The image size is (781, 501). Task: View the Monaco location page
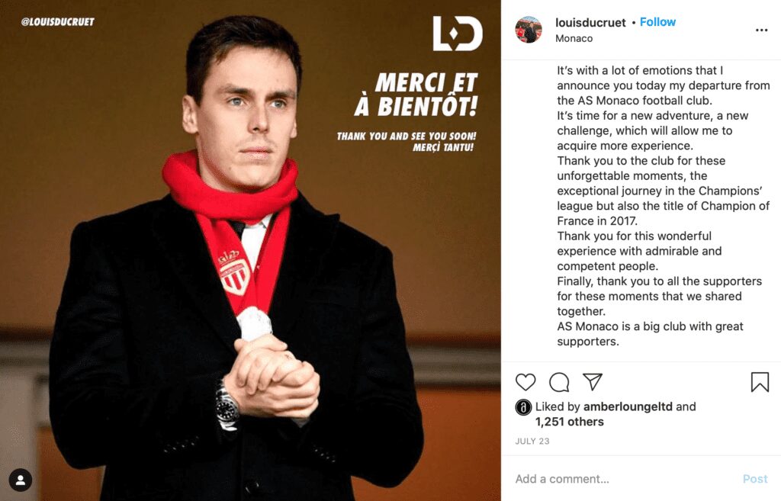point(574,38)
